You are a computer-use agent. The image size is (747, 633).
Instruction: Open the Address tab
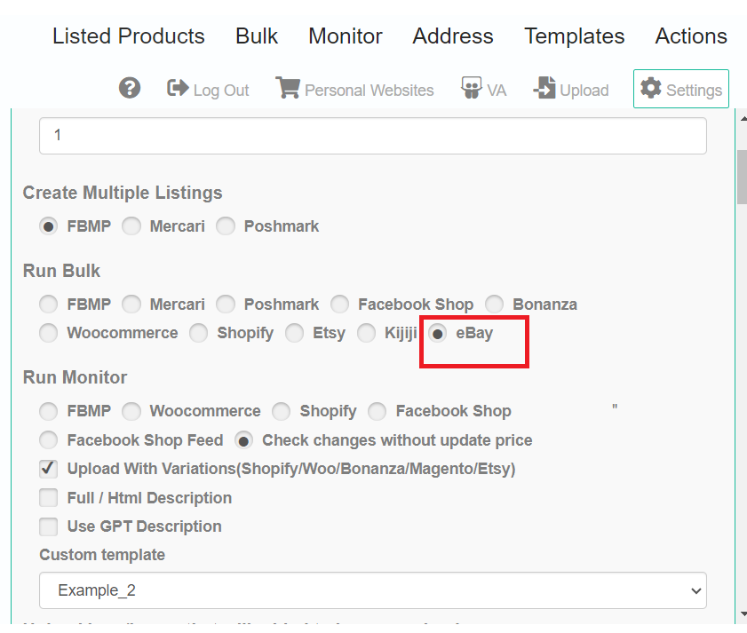453,36
